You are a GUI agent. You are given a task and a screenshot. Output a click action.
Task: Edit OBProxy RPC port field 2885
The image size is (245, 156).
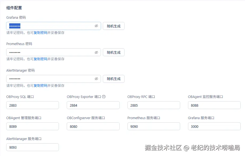154,105
